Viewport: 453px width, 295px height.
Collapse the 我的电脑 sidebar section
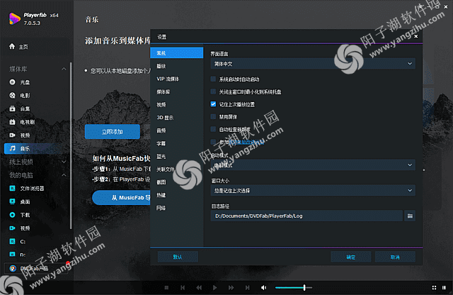coord(64,175)
